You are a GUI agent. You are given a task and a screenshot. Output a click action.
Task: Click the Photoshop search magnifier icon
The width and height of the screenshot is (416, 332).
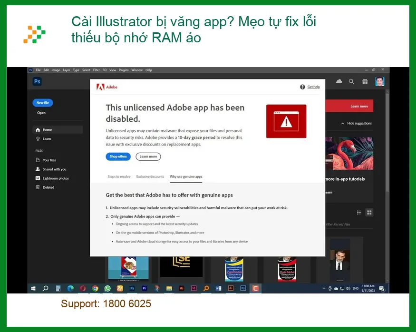point(351,81)
